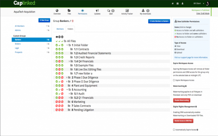Select the 1.3 Credit Reports folder

[x=84, y=57]
